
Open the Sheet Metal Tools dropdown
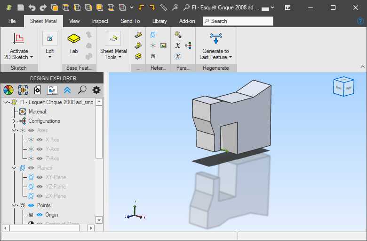(113, 54)
